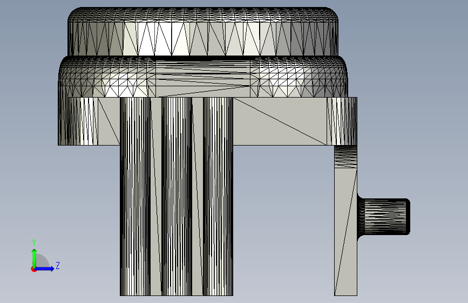Select the leftmost ribbed vertical column

[x=135, y=196]
